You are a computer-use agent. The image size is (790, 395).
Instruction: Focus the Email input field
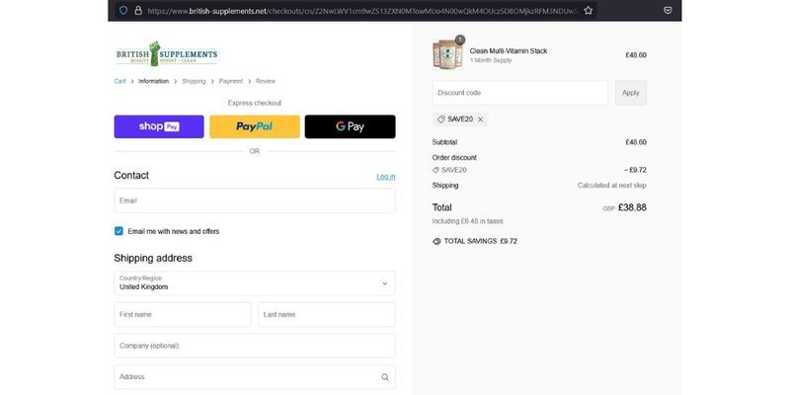[x=255, y=200]
